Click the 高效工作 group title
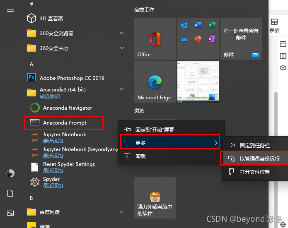Viewport: 288px width, 228px height. 144,10
